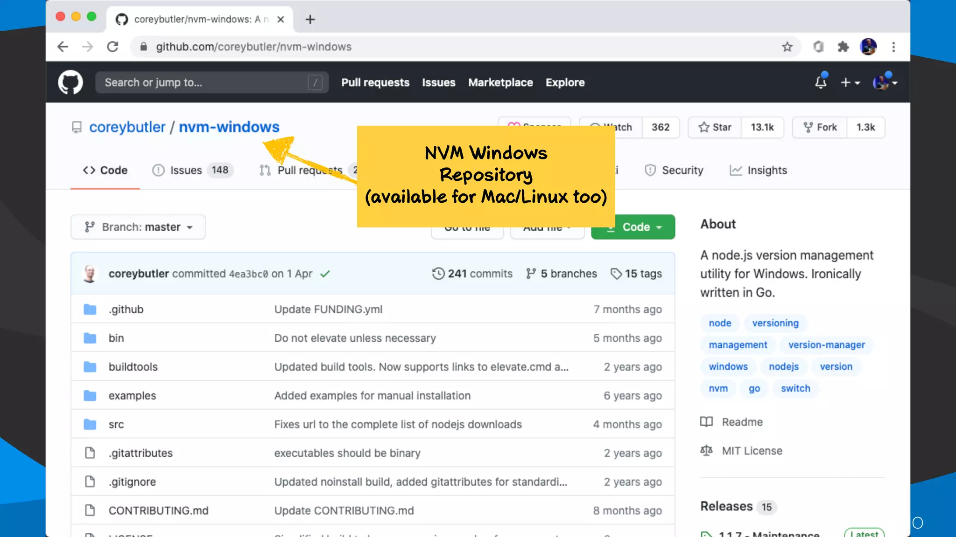Open the notifications bell
This screenshot has width=956, height=537.
(x=820, y=83)
